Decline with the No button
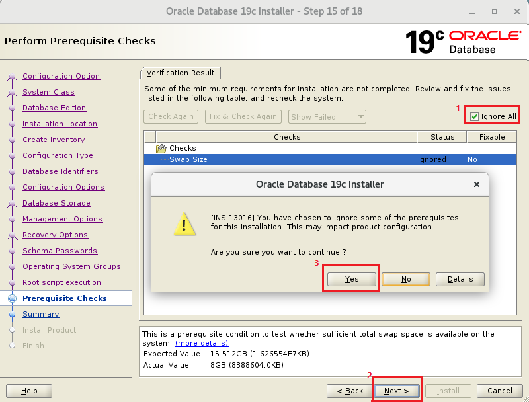Screen dimensions: 529x402 pyautogui.click(x=406, y=279)
